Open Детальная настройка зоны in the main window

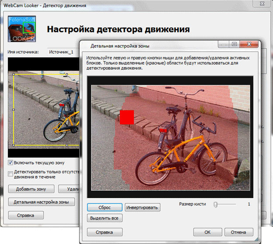point(42,202)
